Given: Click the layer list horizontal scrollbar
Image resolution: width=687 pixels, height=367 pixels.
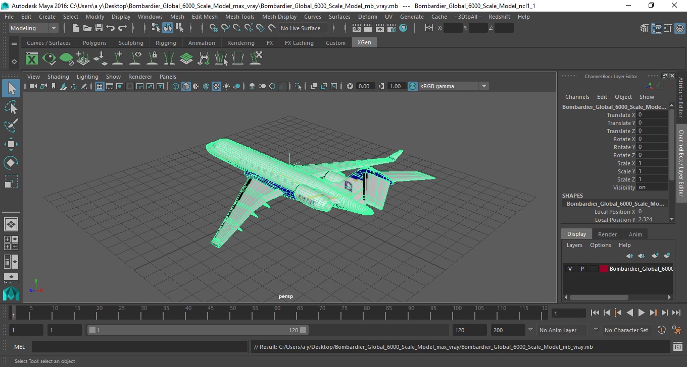Looking at the screenshot, I should pyautogui.click(x=599, y=297).
